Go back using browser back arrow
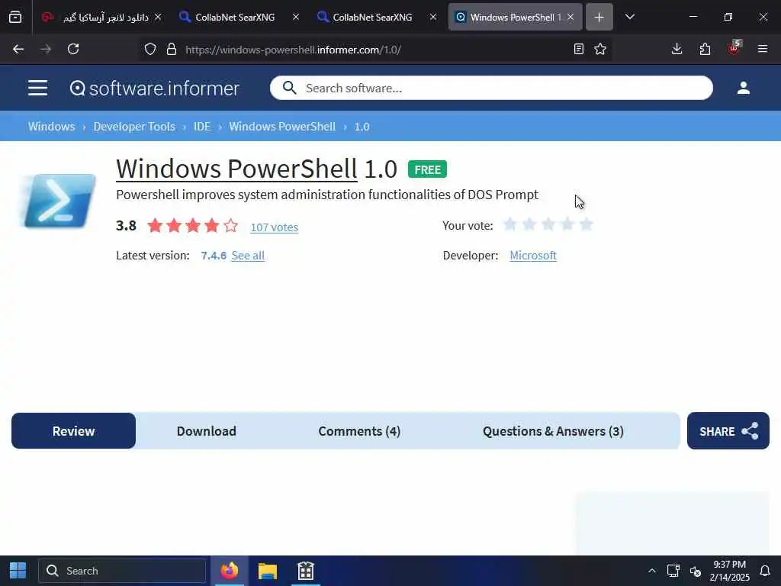 (18, 50)
